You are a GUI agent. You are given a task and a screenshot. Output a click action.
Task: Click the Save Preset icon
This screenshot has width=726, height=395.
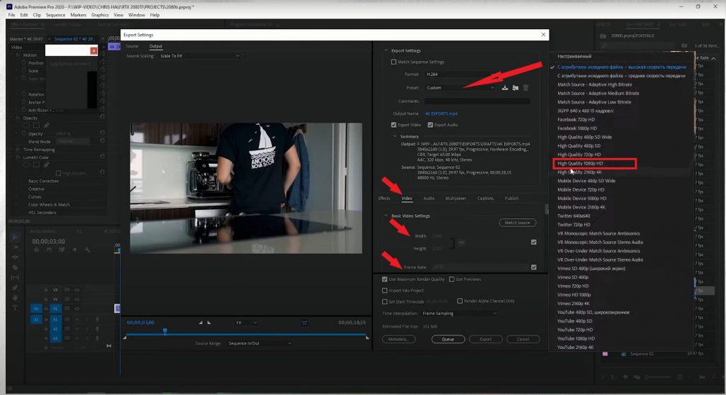[x=505, y=87]
